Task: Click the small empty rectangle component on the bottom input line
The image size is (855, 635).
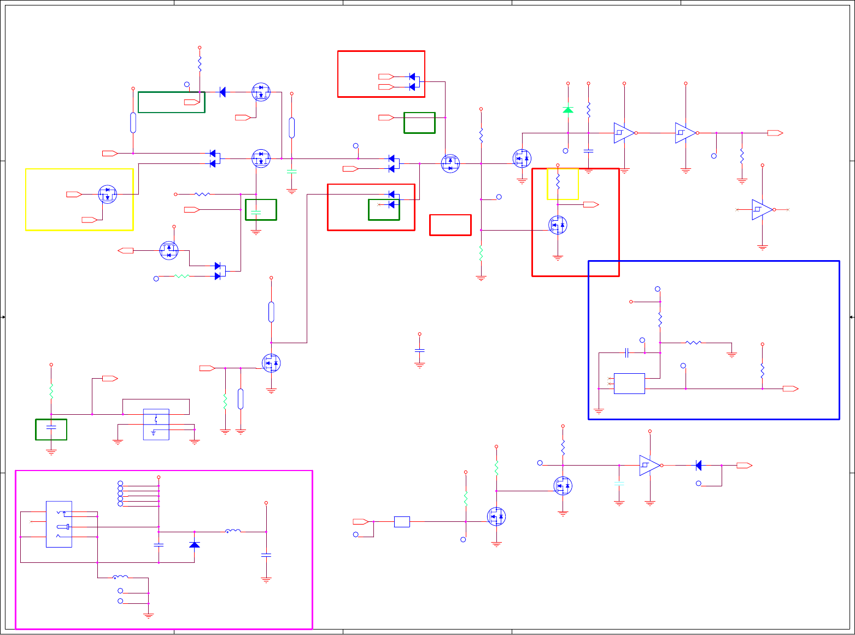Action: pos(402,522)
